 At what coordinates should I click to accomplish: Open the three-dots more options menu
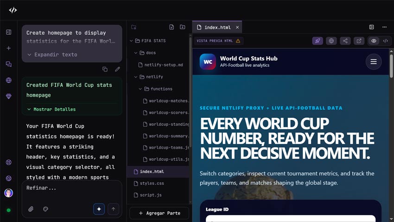(384, 27)
